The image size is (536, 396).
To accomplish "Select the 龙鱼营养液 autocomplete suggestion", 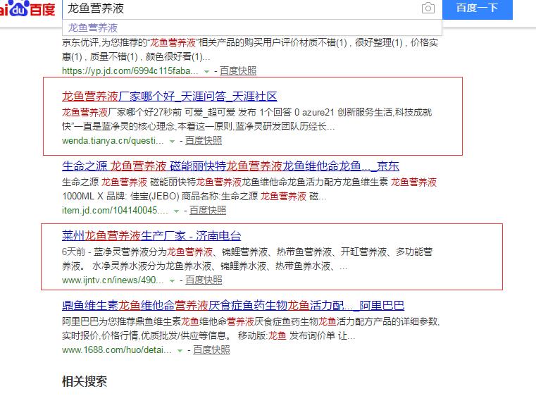I will pos(93,27).
